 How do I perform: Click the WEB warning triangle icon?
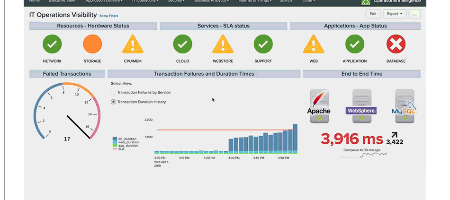coord(314,44)
